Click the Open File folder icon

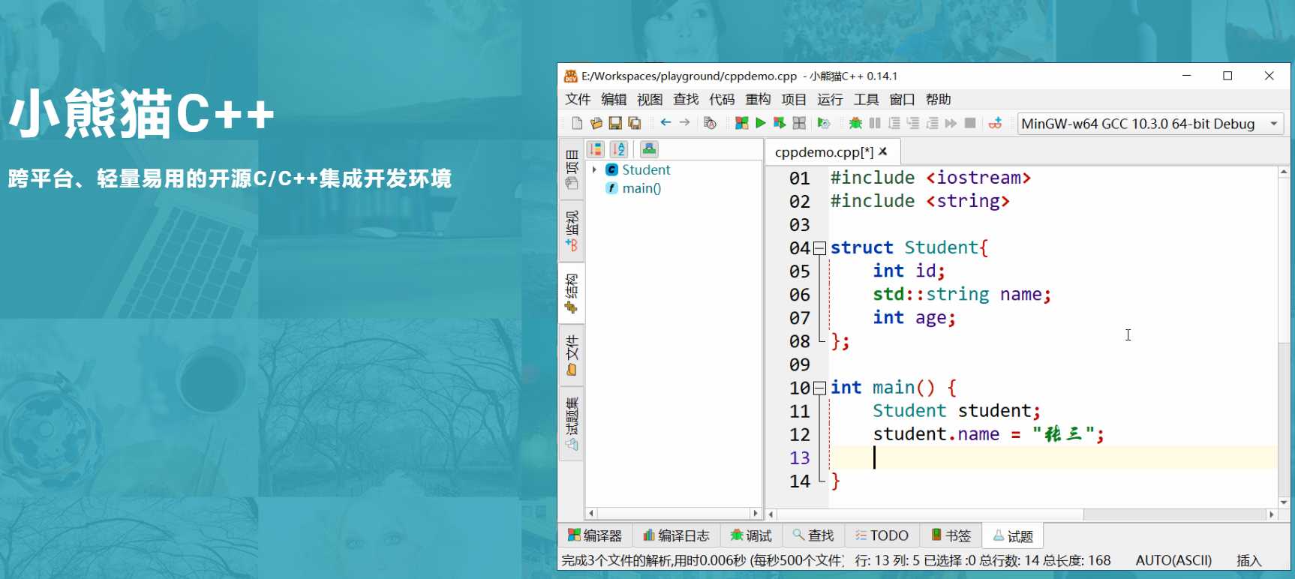[596, 123]
